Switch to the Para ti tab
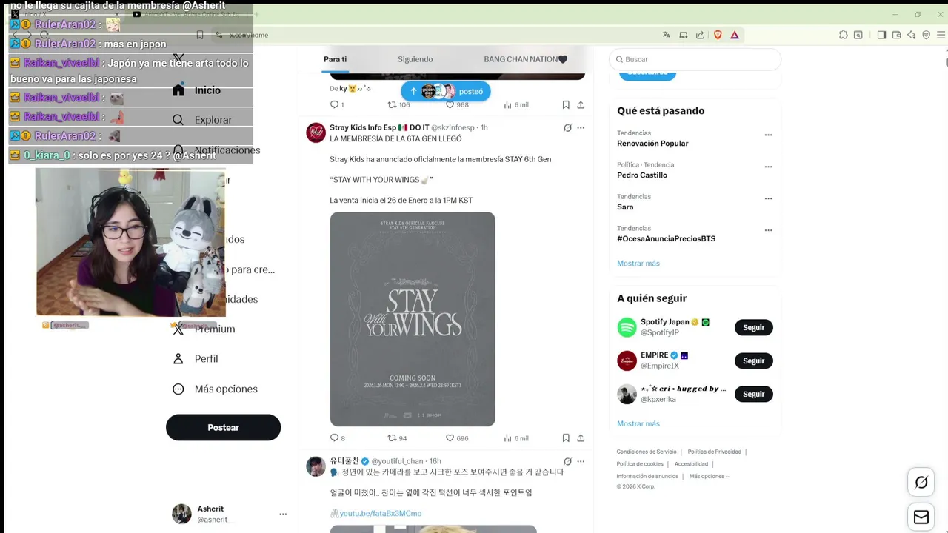 tap(335, 59)
